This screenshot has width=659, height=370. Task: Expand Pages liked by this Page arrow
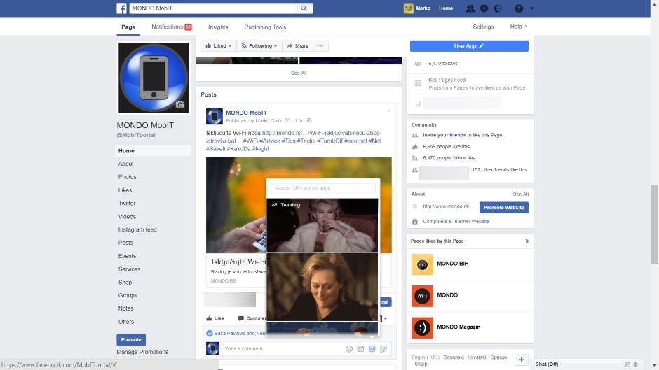(x=526, y=241)
